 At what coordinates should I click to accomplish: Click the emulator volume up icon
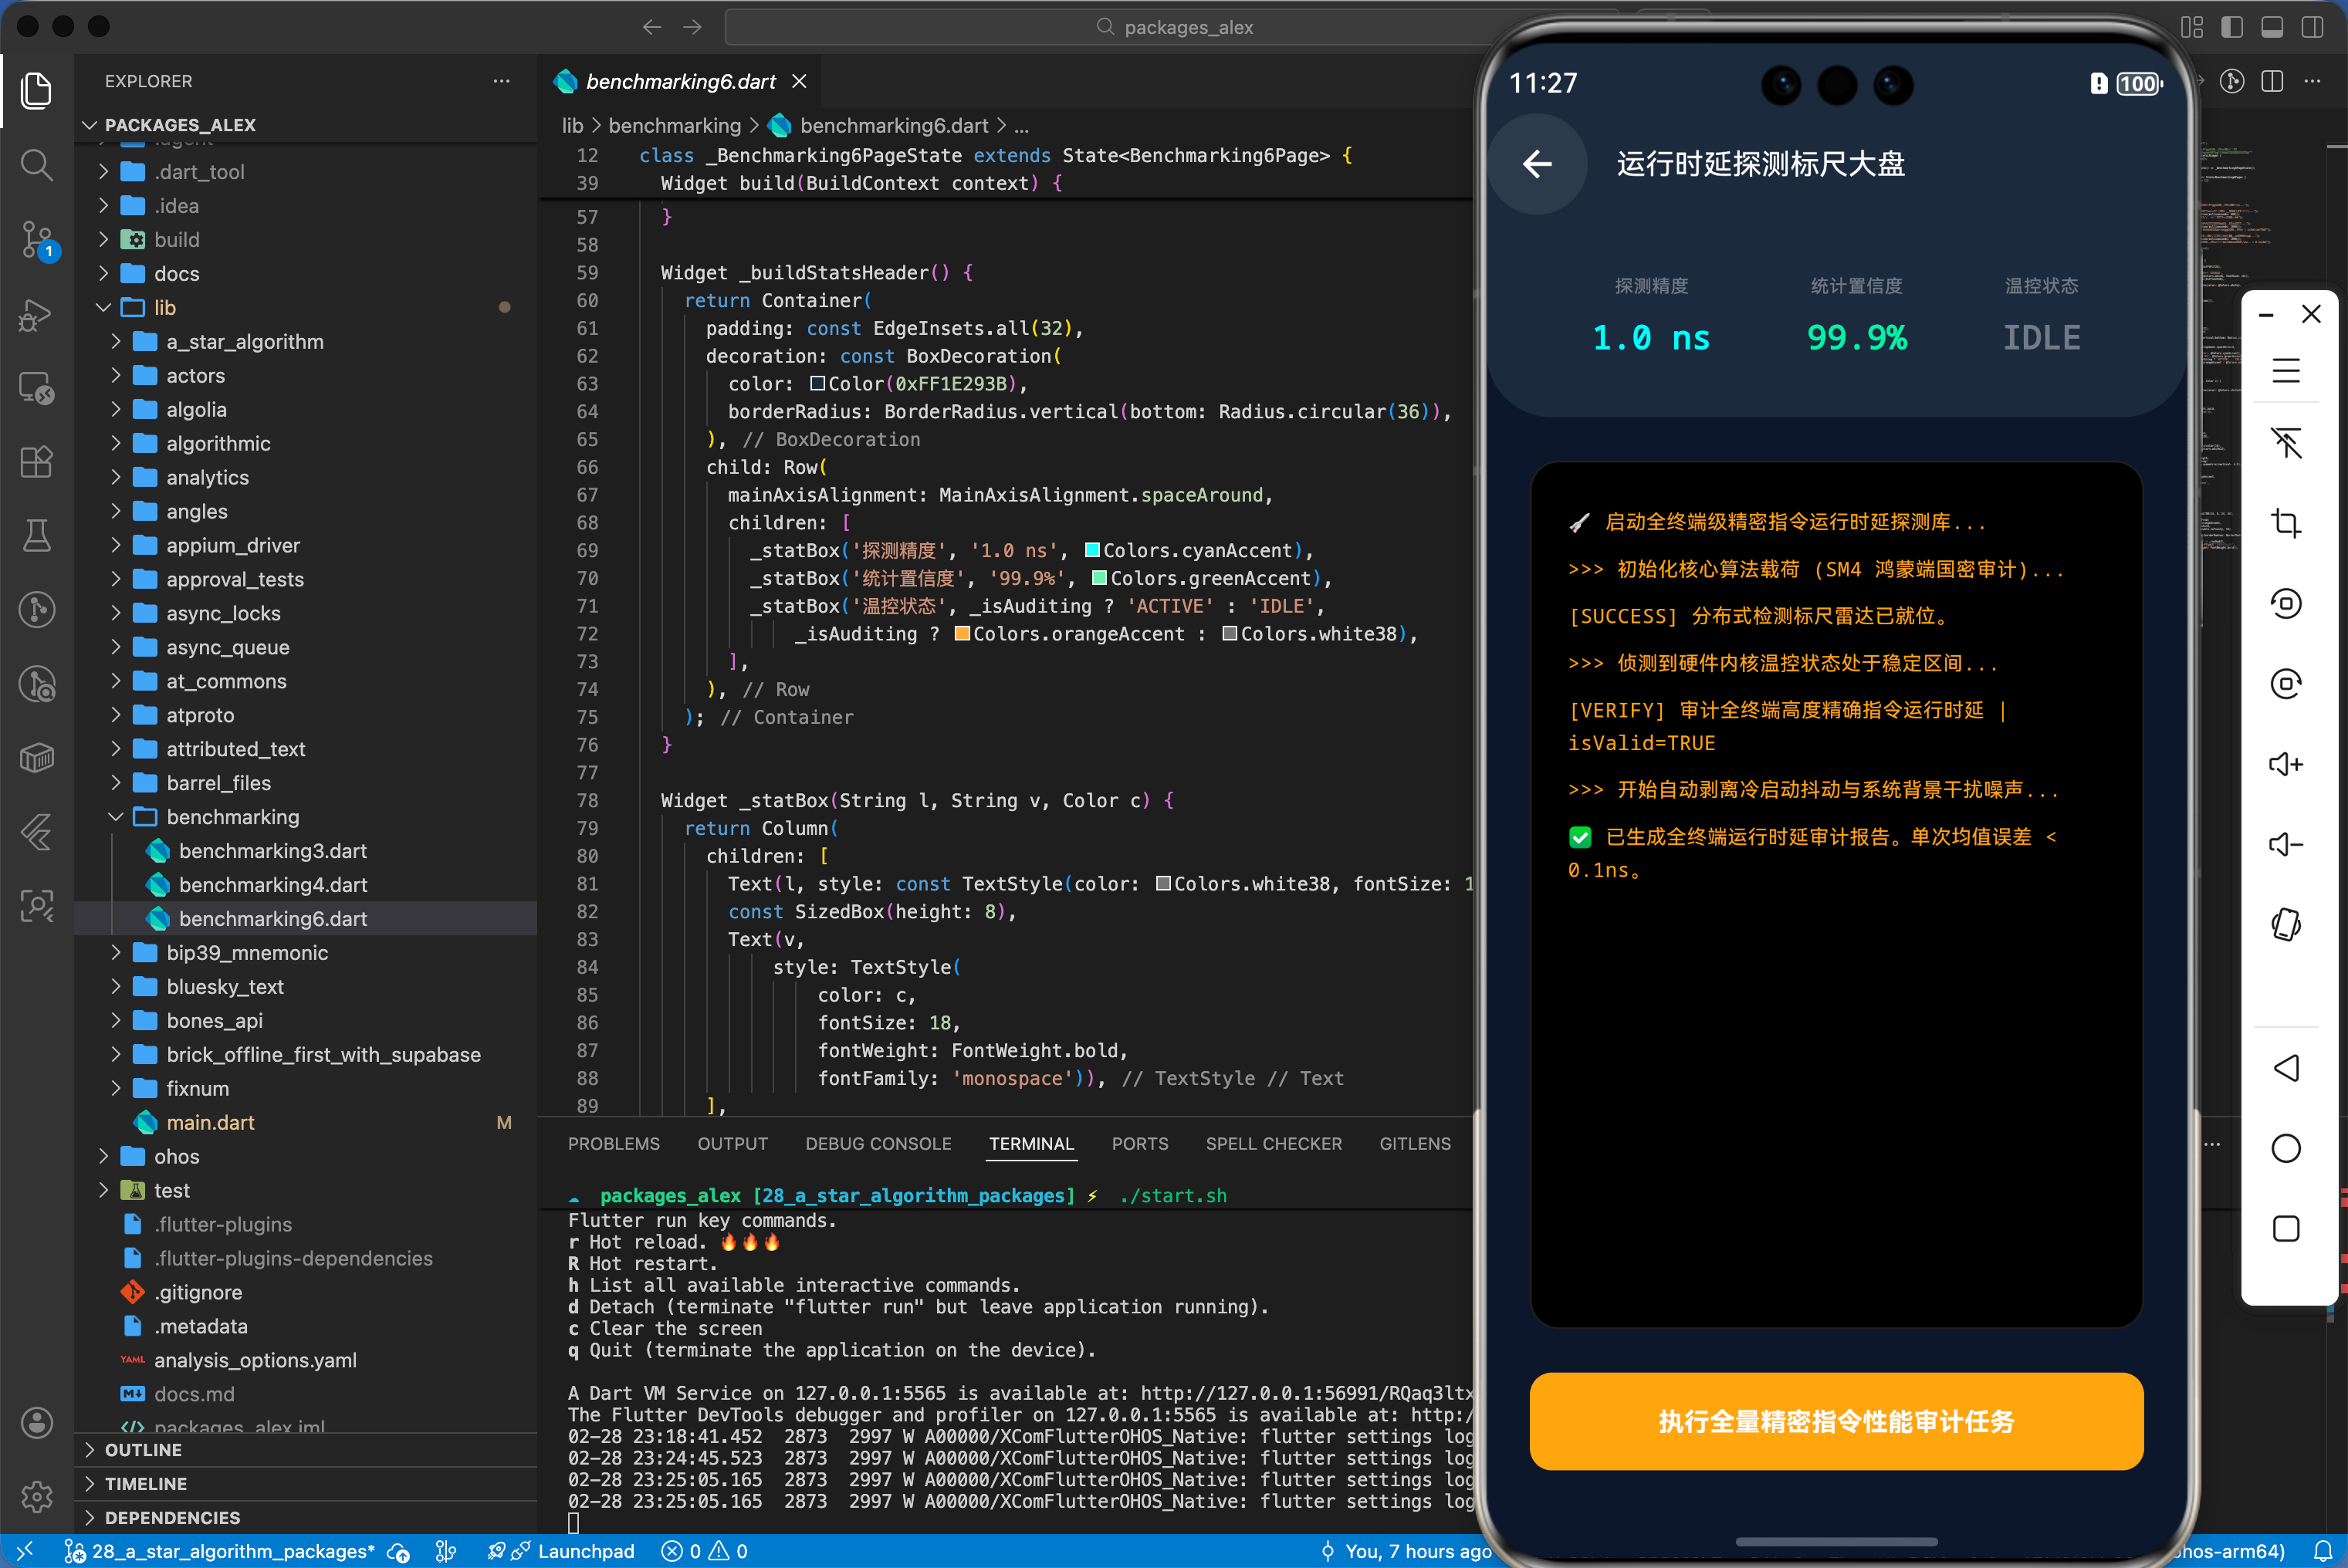(2286, 764)
